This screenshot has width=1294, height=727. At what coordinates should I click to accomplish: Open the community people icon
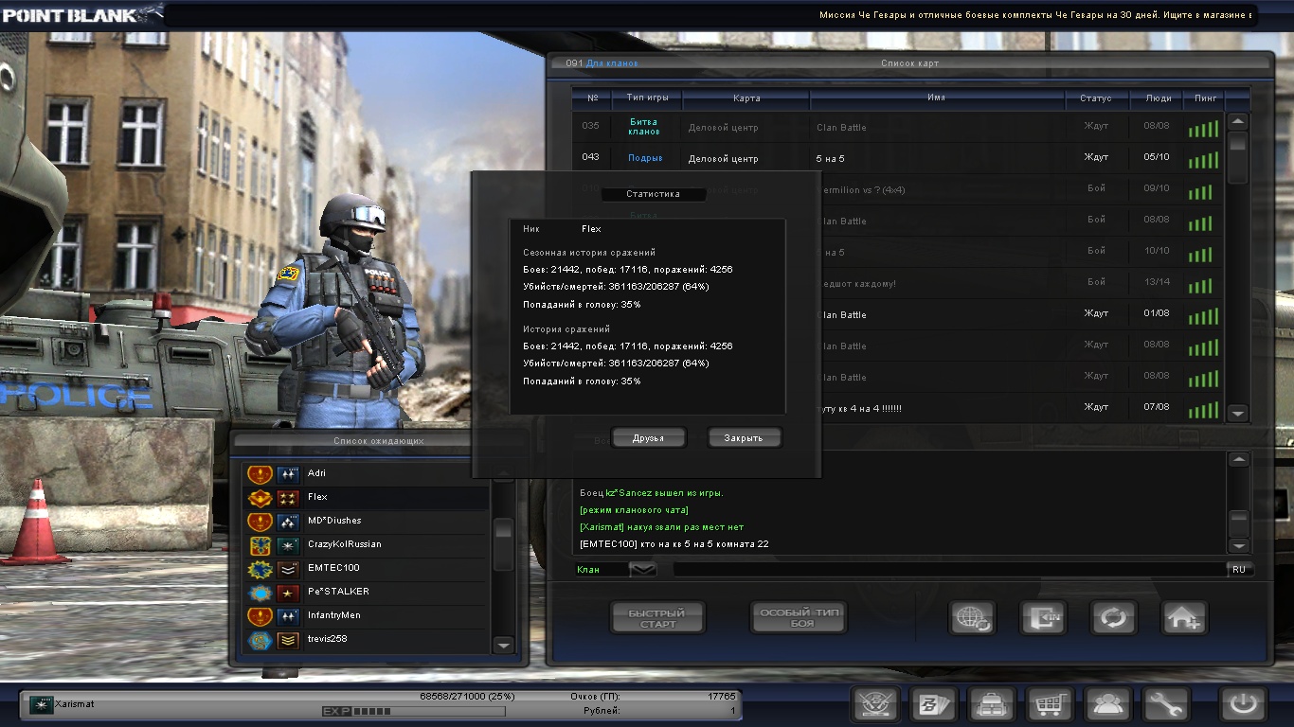[1108, 705]
